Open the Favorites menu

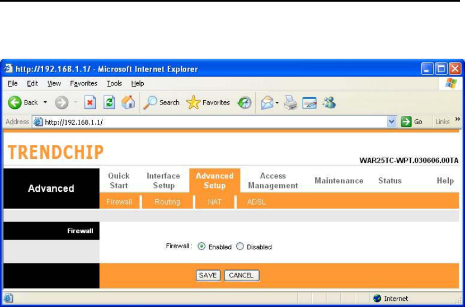click(x=83, y=83)
